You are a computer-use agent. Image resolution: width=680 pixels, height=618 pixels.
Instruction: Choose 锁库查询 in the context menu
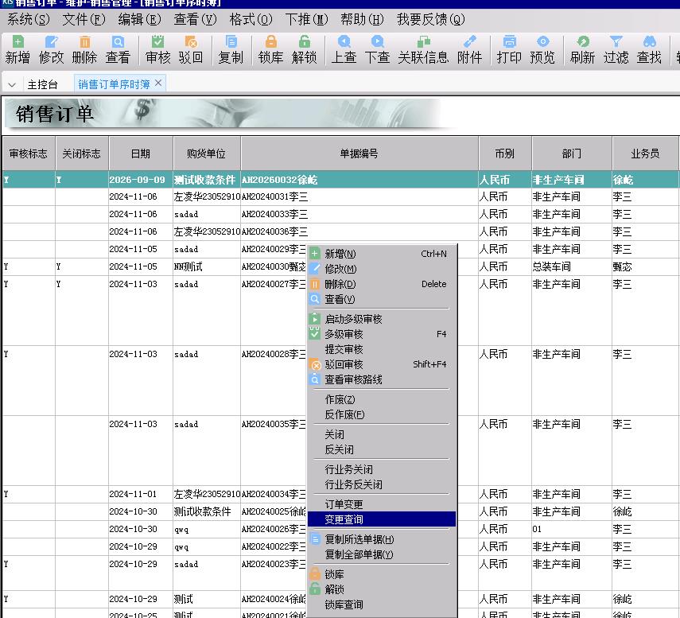point(382,605)
